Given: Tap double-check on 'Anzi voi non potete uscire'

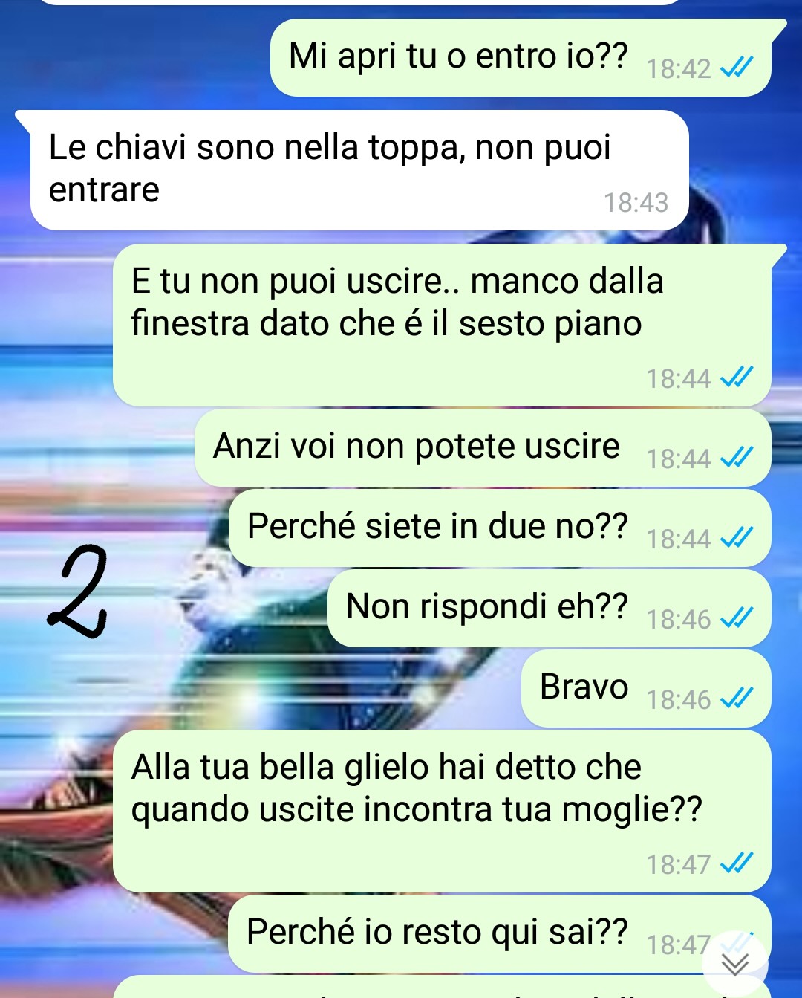Looking at the screenshot, I should coord(737,458).
